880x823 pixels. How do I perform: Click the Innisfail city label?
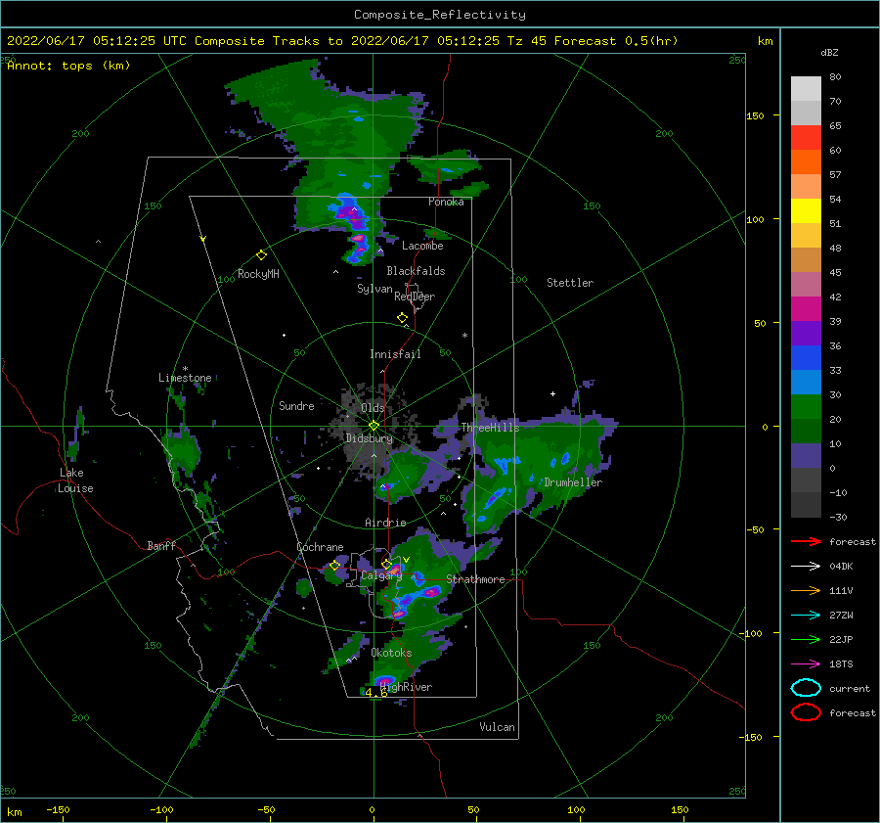click(395, 354)
